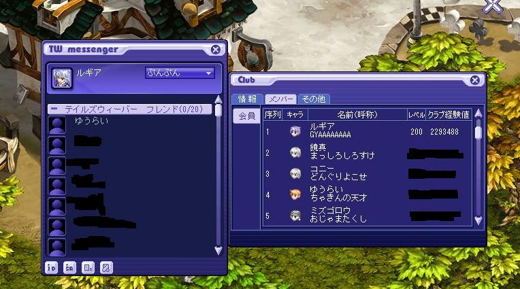The height and width of the screenshot is (289, 520).
Task: Select the メンバー tab
Action: pyautogui.click(x=280, y=99)
